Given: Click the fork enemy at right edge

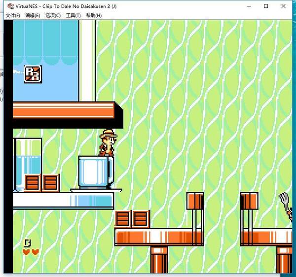Looking at the screenshot, I should click(286, 207).
